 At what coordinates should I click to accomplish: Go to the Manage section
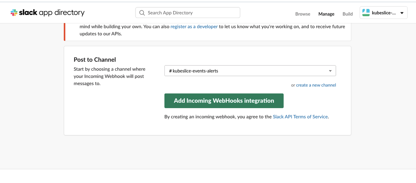coord(326,14)
